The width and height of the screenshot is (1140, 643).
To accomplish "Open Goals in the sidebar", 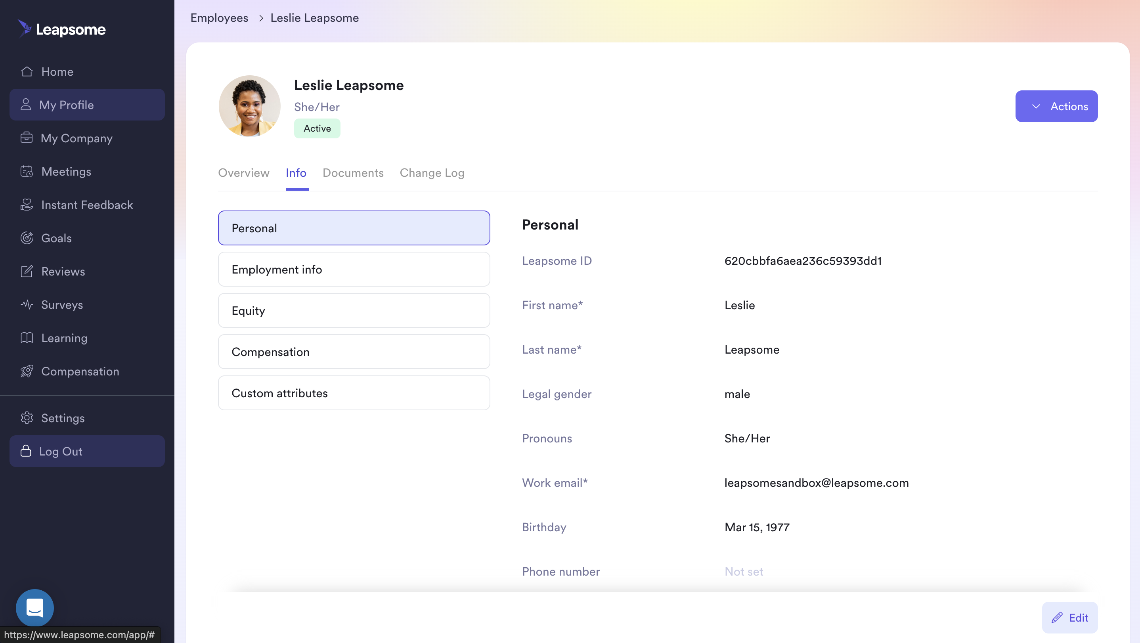I will click(87, 237).
